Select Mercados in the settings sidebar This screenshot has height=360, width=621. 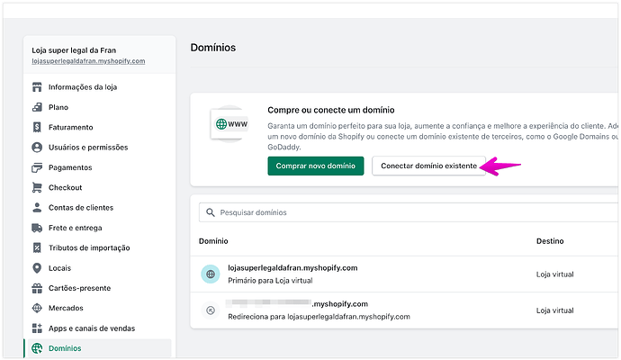click(x=67, y=308)
